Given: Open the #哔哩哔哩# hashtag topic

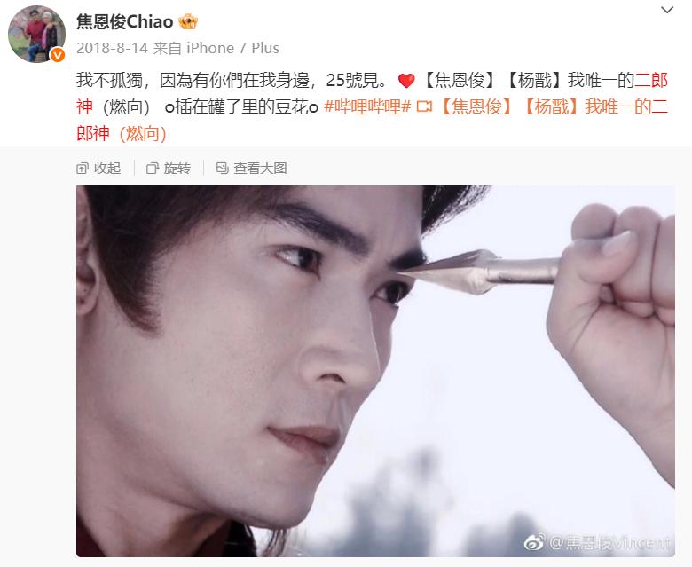Looking at the screenshot, I should pyautogui.click(x=367, y=106).
